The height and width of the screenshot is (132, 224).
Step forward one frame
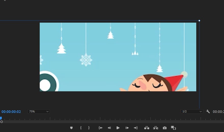(x=127, y=128)
